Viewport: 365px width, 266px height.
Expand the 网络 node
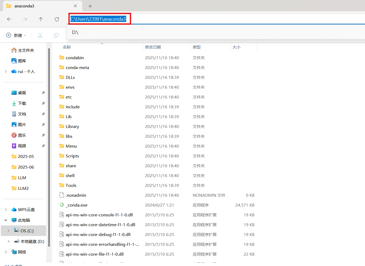tap(6, 252)
